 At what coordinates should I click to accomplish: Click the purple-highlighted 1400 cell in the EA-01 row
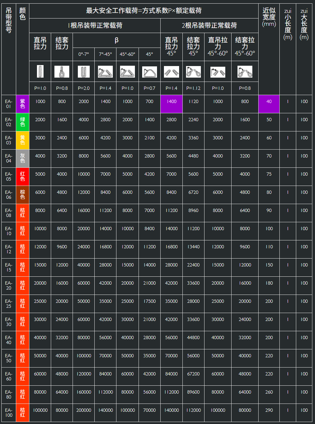(171, 104)
